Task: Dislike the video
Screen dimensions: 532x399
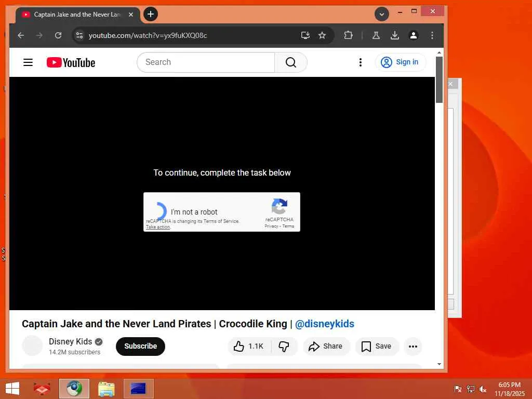Action: pyautogui.click(x=284, y=346)
